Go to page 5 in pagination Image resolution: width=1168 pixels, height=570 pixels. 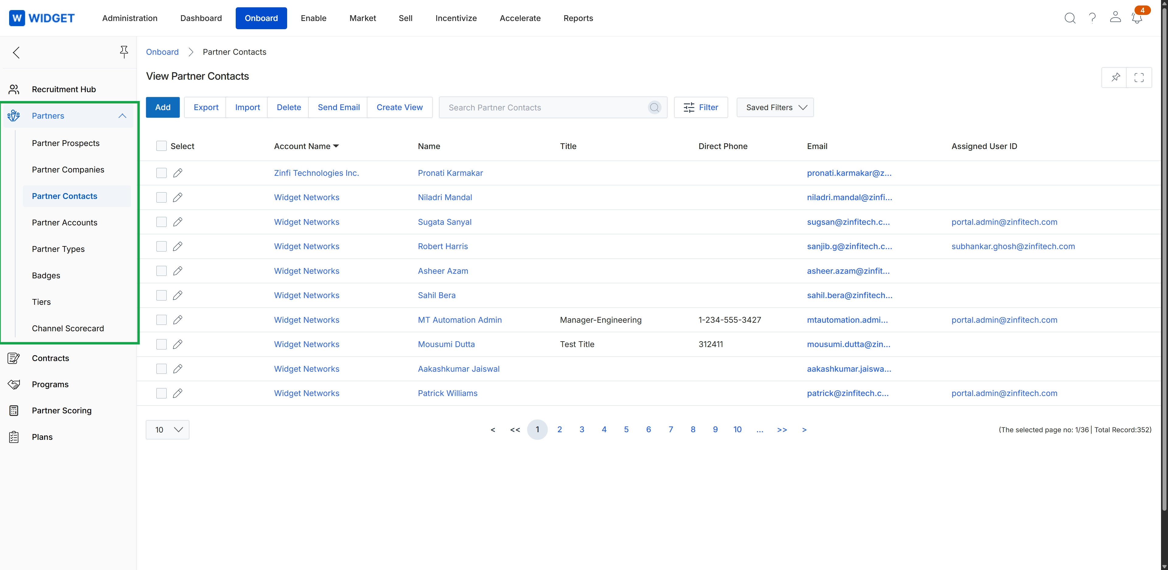[x=626, y=430]
